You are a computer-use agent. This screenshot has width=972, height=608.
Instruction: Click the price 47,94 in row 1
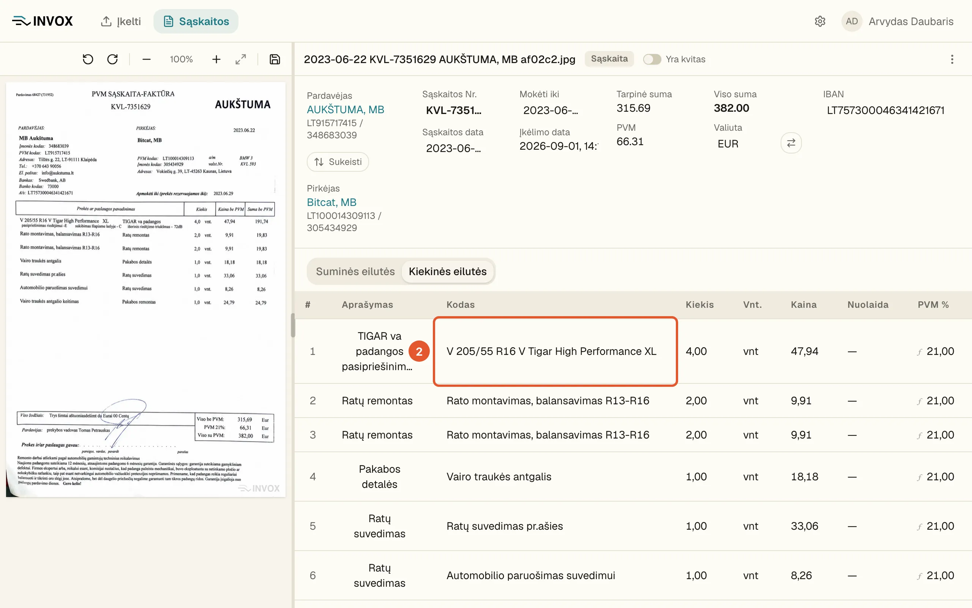[x=804, y=351]
